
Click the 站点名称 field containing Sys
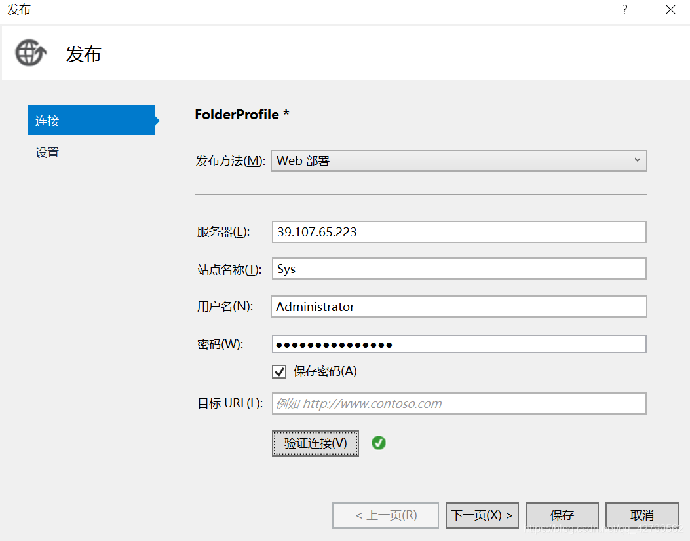(459, 269)
